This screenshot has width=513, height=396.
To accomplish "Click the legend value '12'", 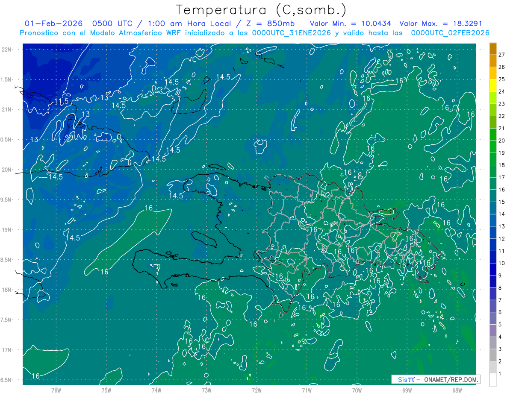I will 502,238.
